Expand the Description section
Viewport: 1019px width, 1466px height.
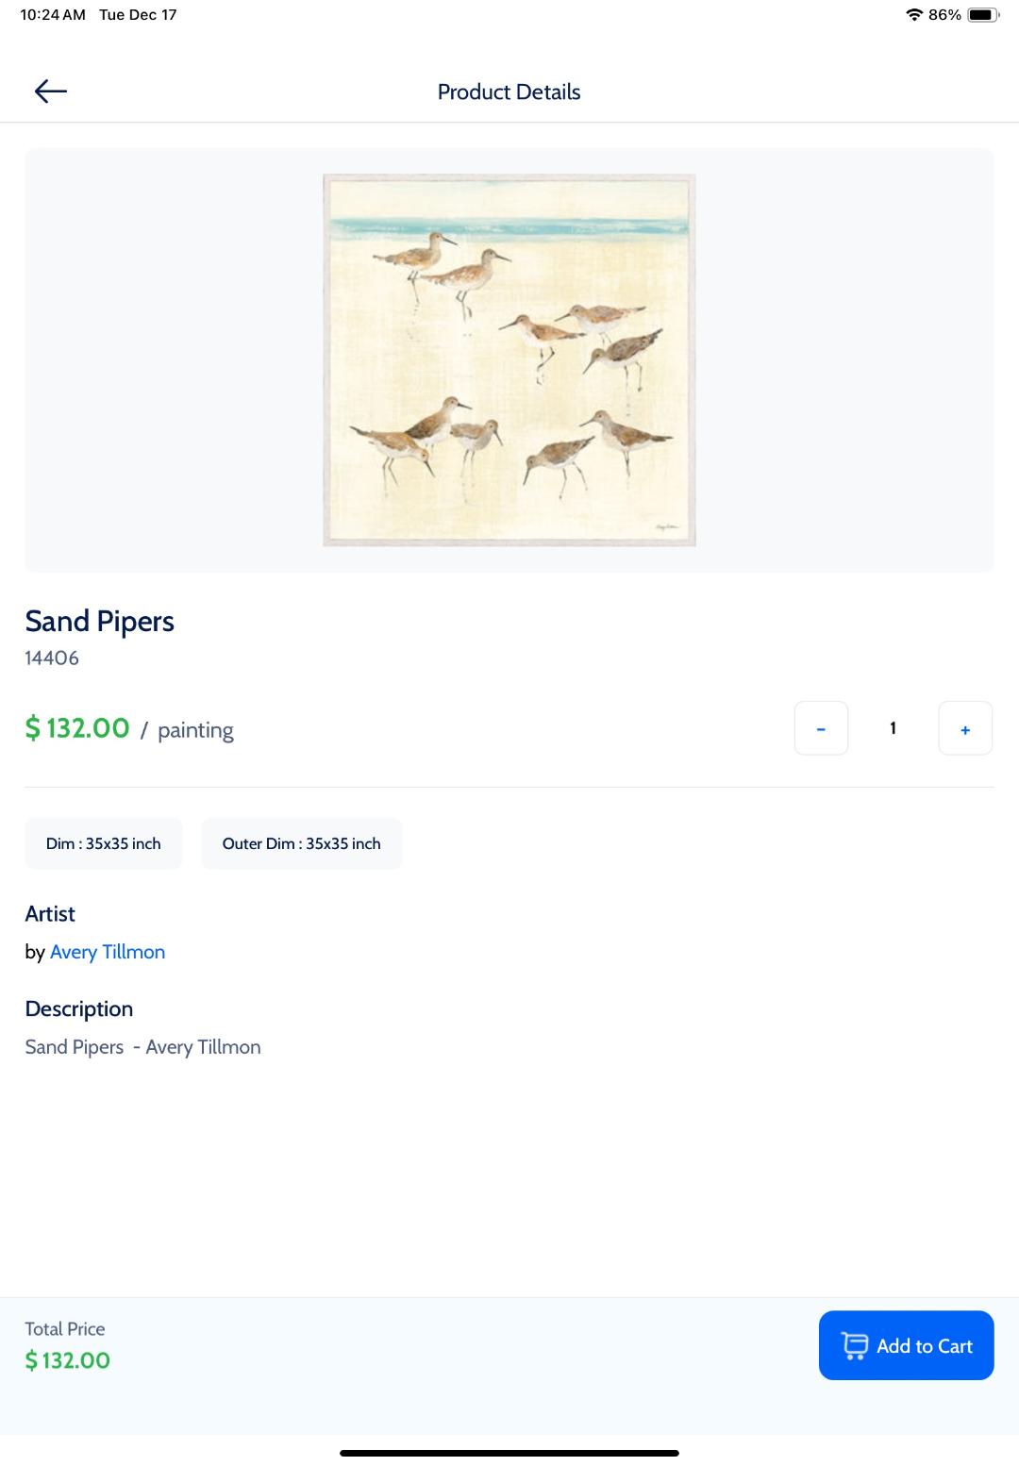pos(78,1008)
